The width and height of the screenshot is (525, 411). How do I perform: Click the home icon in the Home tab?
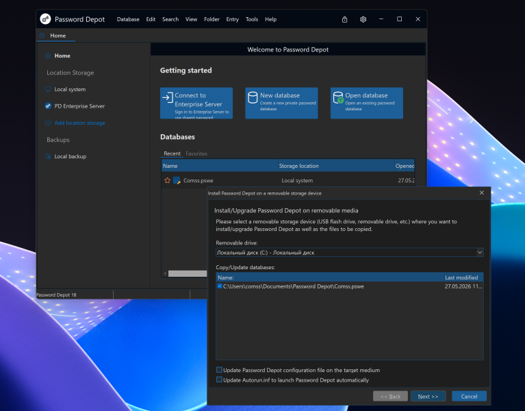coord(42,36)
